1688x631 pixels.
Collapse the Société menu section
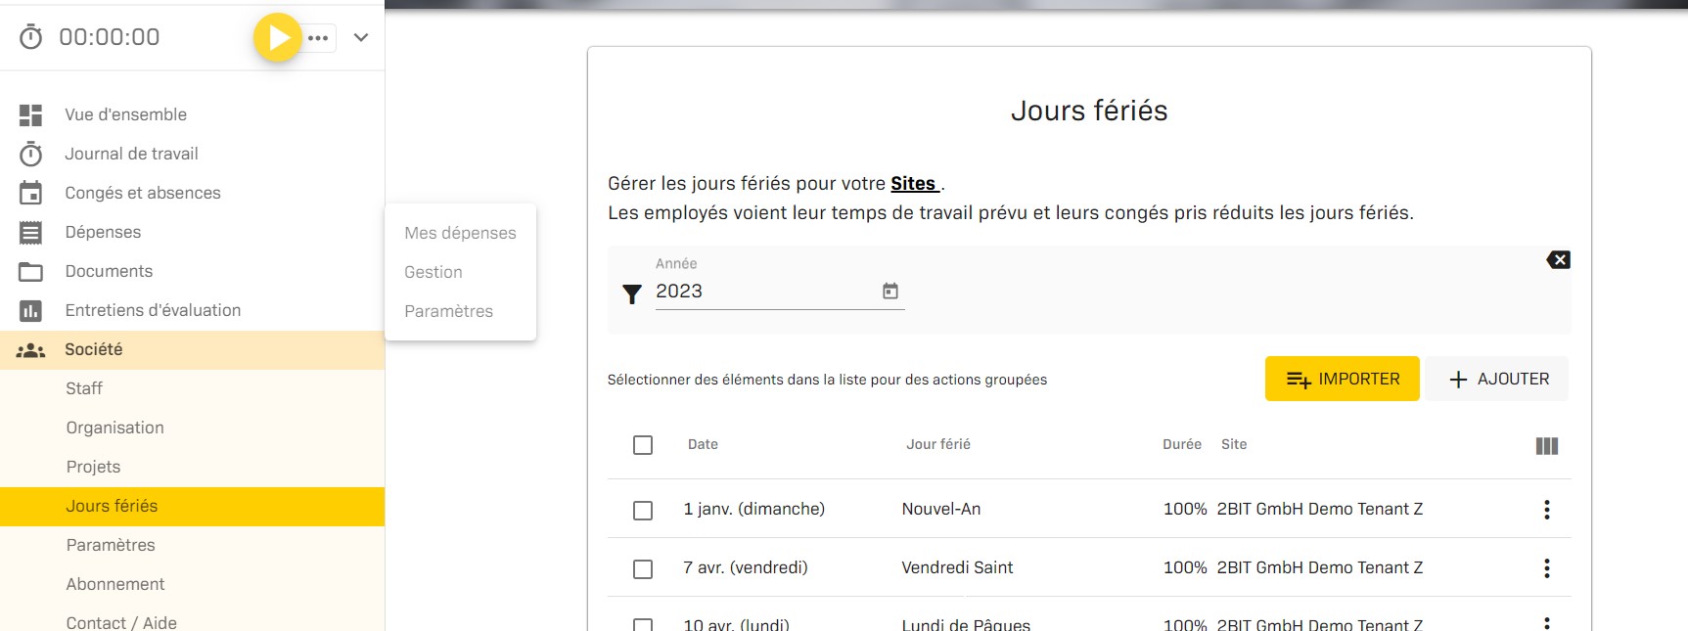[x=94, y=349]
